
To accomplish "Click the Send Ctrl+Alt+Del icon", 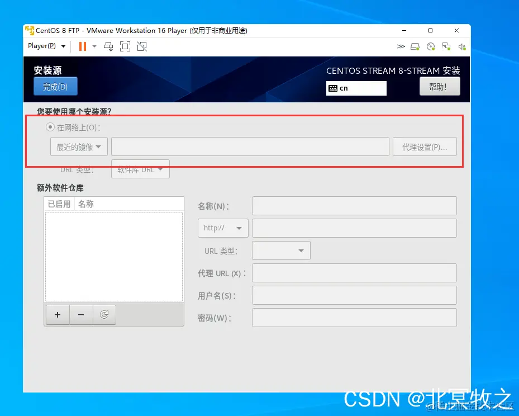I will 108,46.
